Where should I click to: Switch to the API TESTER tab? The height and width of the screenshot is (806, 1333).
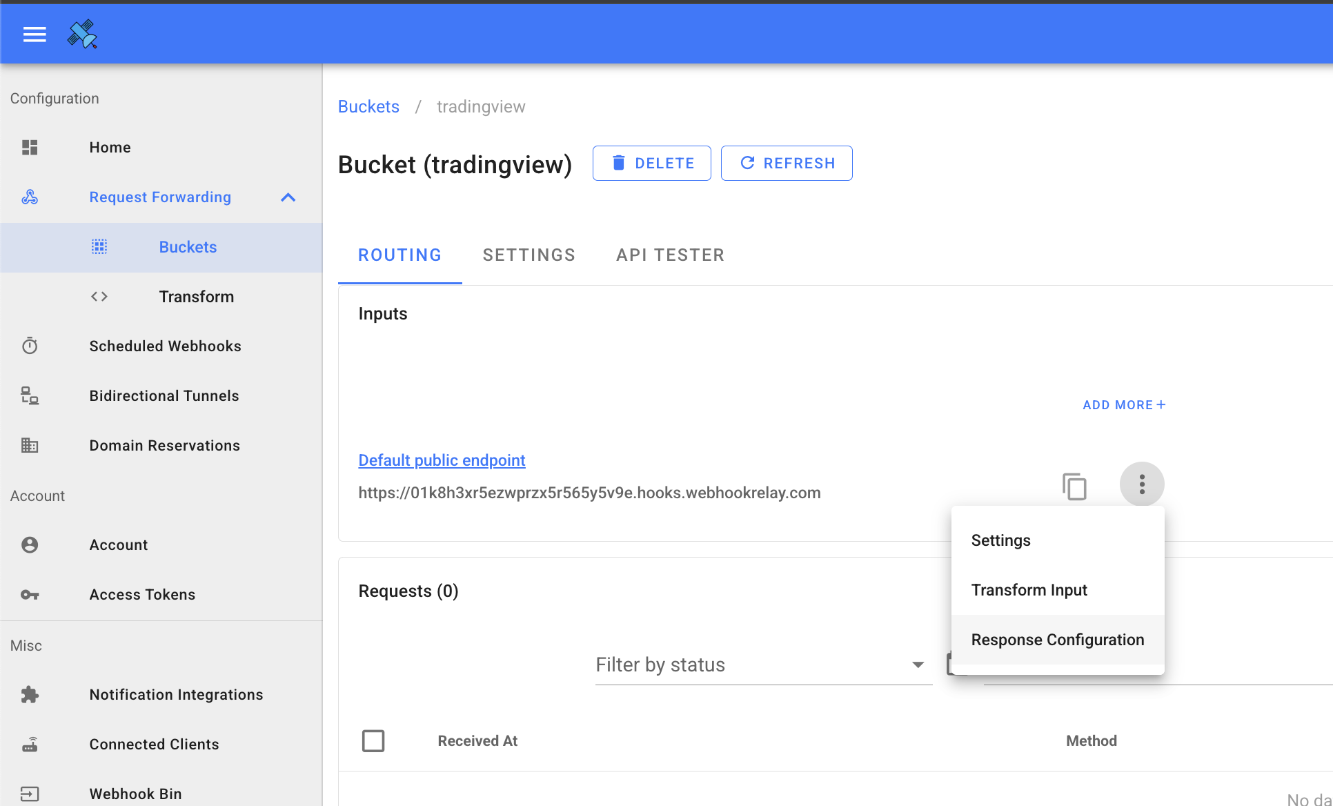[670, 255]
